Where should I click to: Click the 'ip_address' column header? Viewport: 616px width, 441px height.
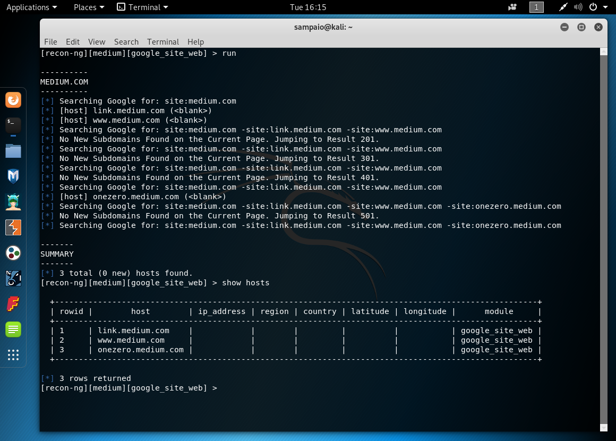221,311
